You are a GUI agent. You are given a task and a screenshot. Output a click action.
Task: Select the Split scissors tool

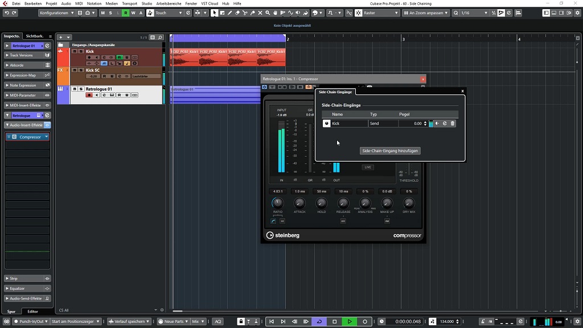click(245, 13)
